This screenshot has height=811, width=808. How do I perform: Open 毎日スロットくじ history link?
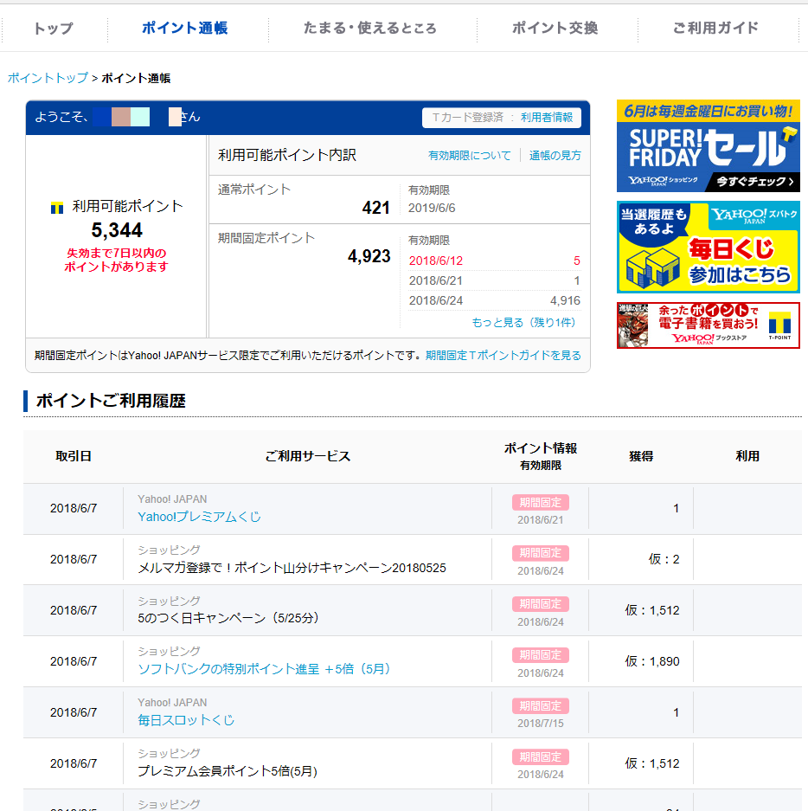[x=186, y=720]
